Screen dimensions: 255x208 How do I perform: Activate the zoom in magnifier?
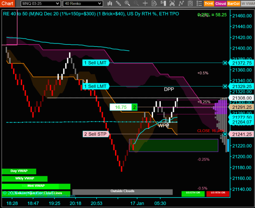tap(127, 3)
